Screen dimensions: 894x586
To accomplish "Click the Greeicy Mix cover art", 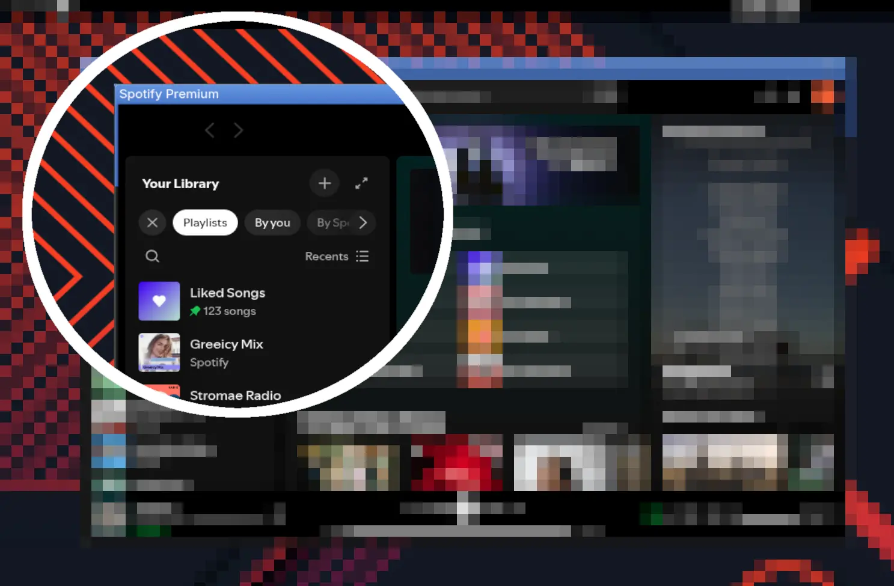I will (x=159, y=352).
